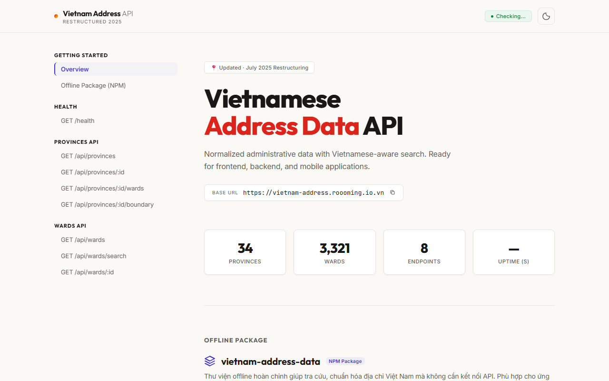This screenshot has width=609, height=381.
Task: Click the GETTING STARTED section label
Action: tap(81, 55)
